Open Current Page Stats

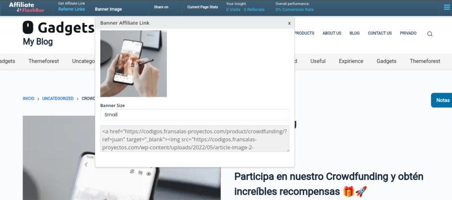click(203, 7)
